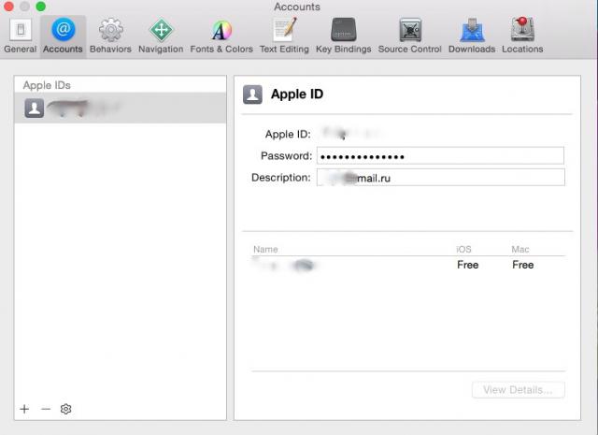Switch to Navigation preferences

point(161,36)
